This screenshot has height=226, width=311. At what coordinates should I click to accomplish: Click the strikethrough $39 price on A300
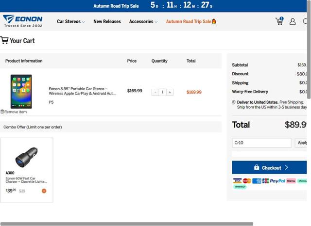pyautogui.click(x=22, y=191)
